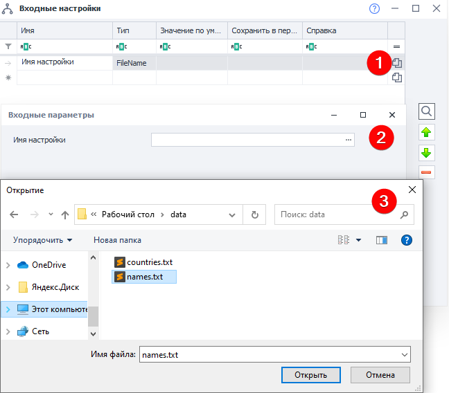Click the magnifier search button on right side

point(427,111)
